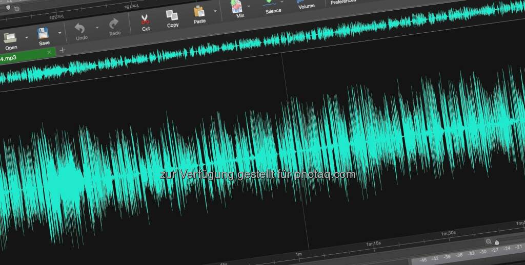Open the Volume tool
This screenshot has width=525, height=265.
(306, 3)
